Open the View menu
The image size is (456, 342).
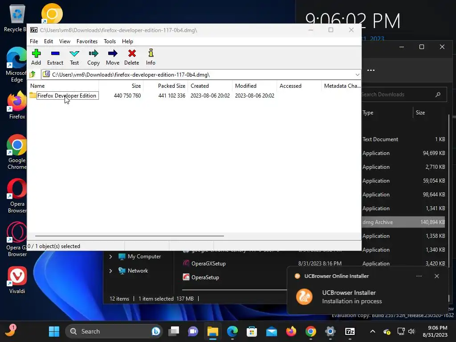[x=65, y=41]
